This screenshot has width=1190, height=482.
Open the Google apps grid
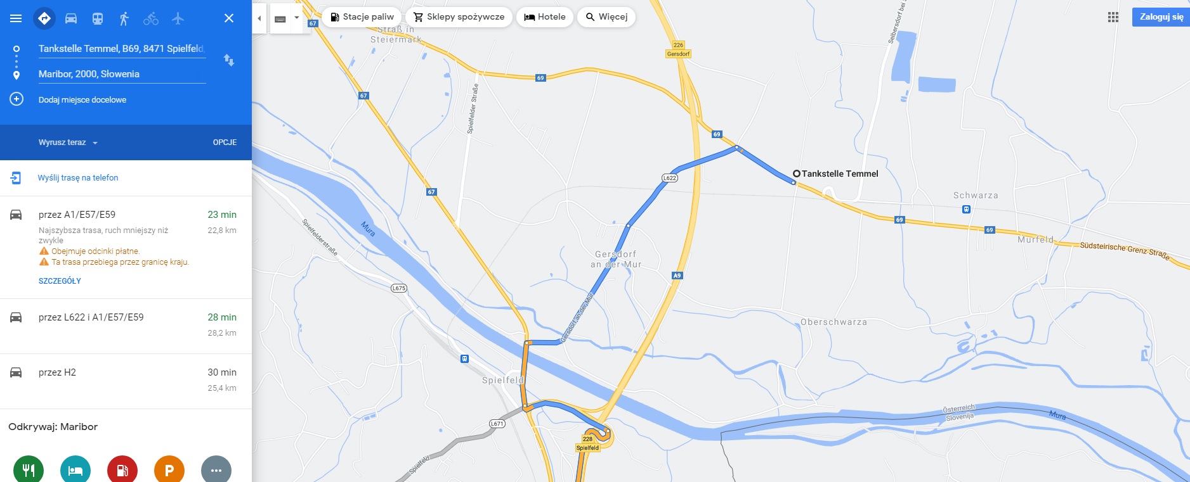1113,17
